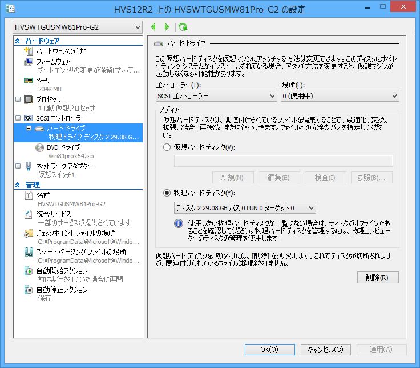Click the 検査(I) button

[x=325, y=178]
